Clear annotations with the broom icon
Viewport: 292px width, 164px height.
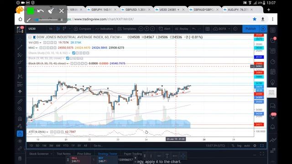[x=51, y=11]
